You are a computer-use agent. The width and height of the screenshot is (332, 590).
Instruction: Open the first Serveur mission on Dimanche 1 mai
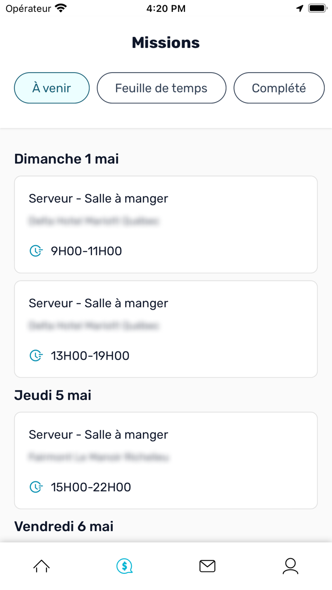(x=166, y=224)
